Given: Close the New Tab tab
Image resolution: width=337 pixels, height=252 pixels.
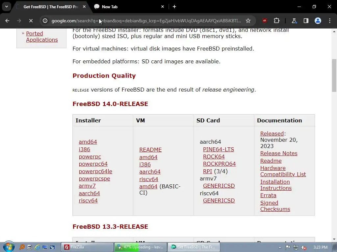Looking at the screenshot, I should [x=163, y=7].
